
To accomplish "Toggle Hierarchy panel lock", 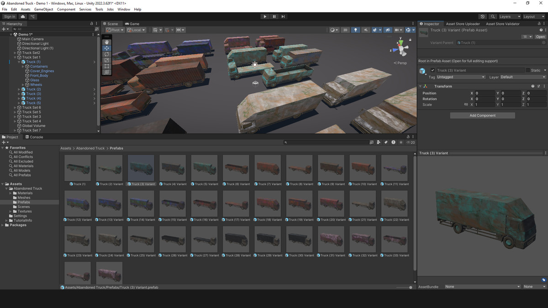I will click(x=91, y=24).
